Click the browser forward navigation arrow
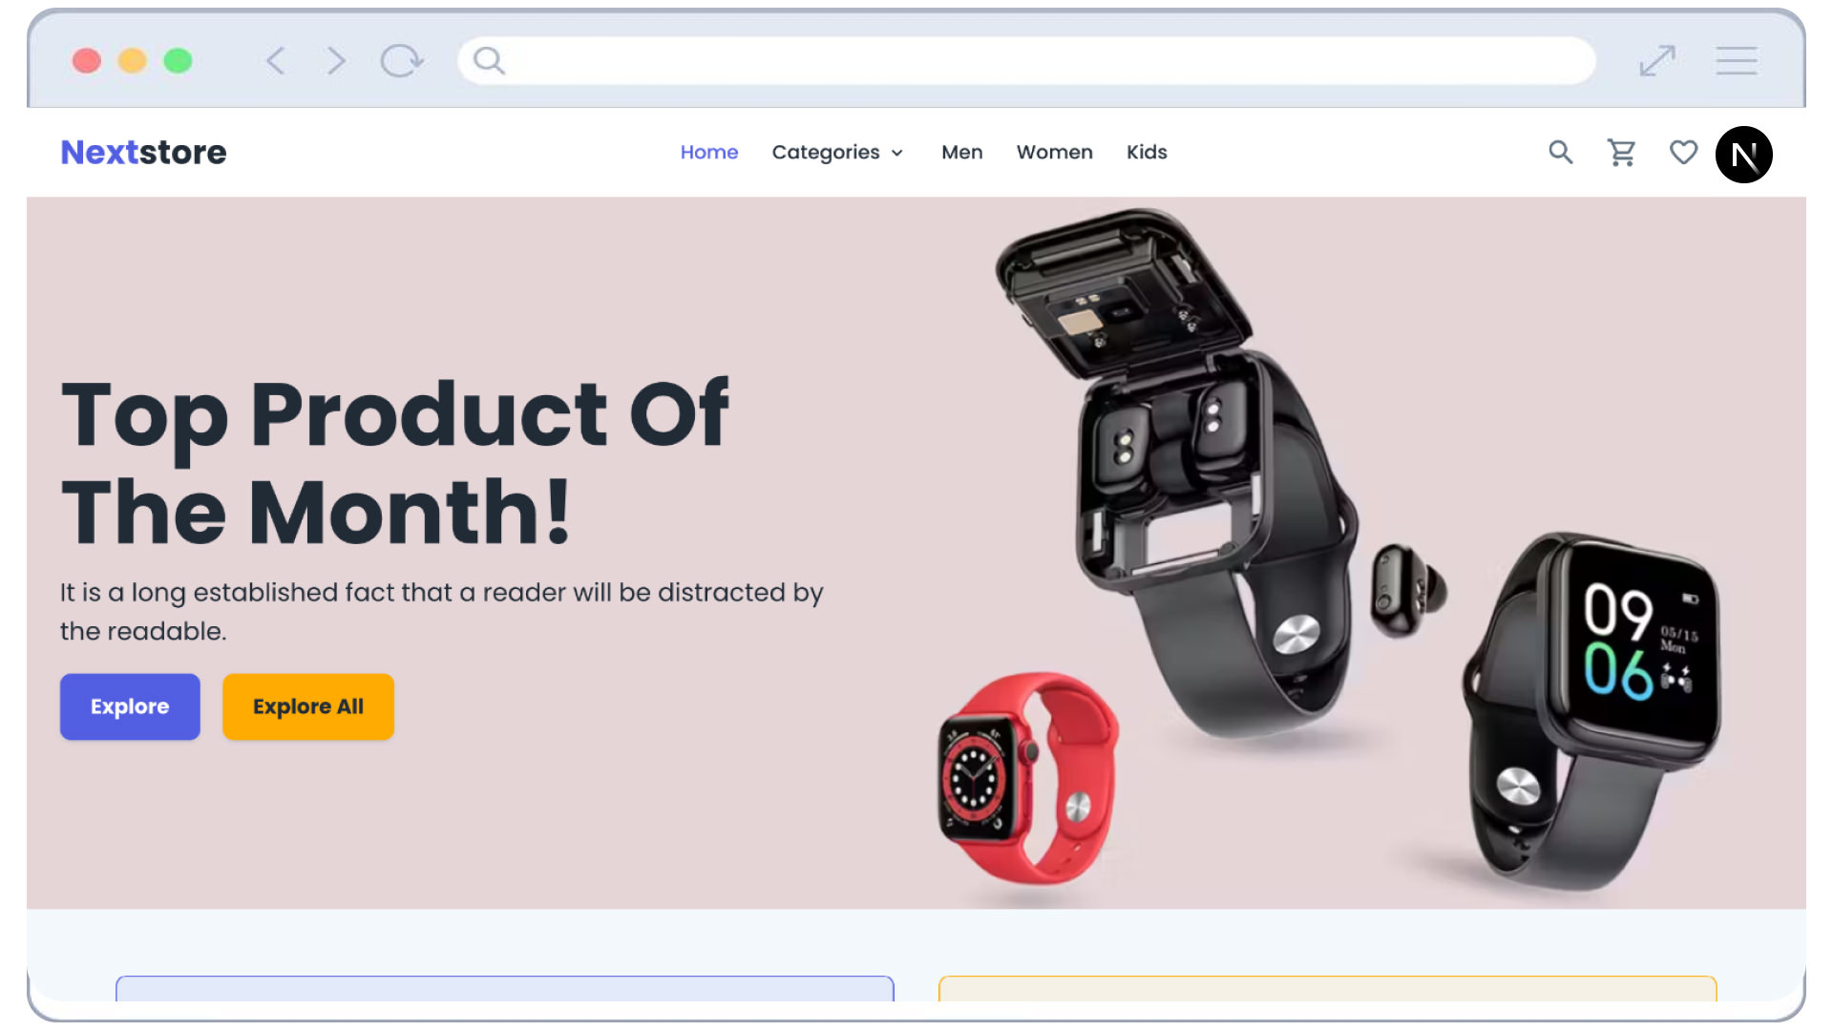The width and height of the screenshot is (1833, 1031). [336, 60]
